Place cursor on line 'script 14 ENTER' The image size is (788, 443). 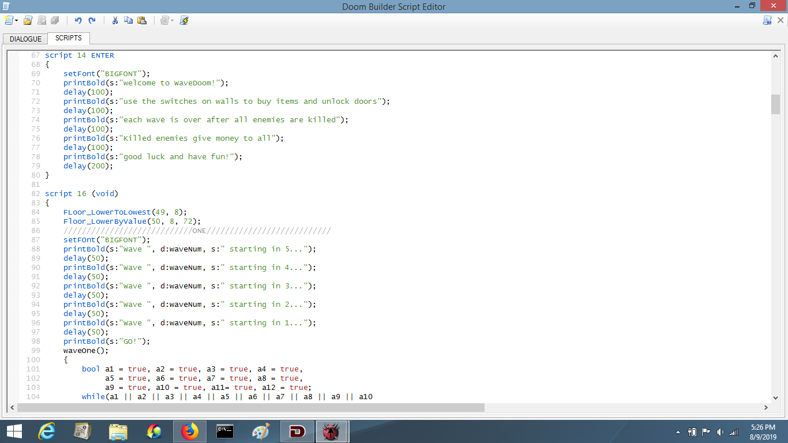pos(80,55)
